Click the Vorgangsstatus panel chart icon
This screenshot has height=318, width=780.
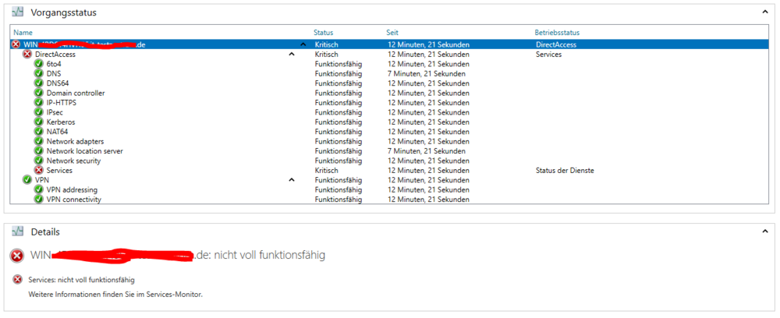[x=18, y=12]
